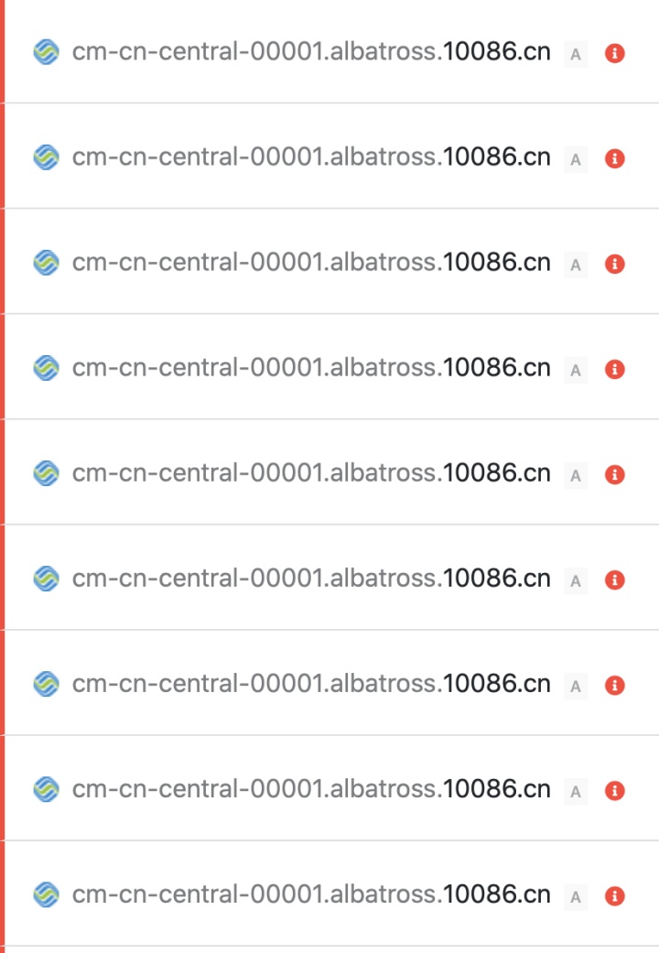This screenshot has height=953, width=659.
Task: Click the China Mobile favicon in the second row
Action: tap(46, 158)
